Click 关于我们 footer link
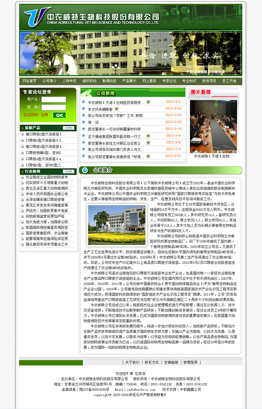The width and height of the screenshot is (262, 409). (x=132, y=362)
